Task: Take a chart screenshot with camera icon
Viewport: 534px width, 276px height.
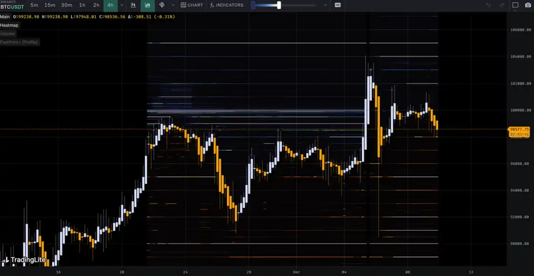Action: point(527,5)
